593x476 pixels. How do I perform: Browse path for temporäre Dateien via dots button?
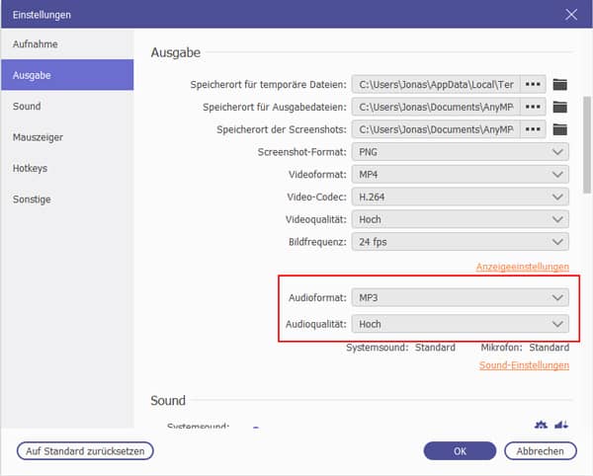click(x=533, y=84)
